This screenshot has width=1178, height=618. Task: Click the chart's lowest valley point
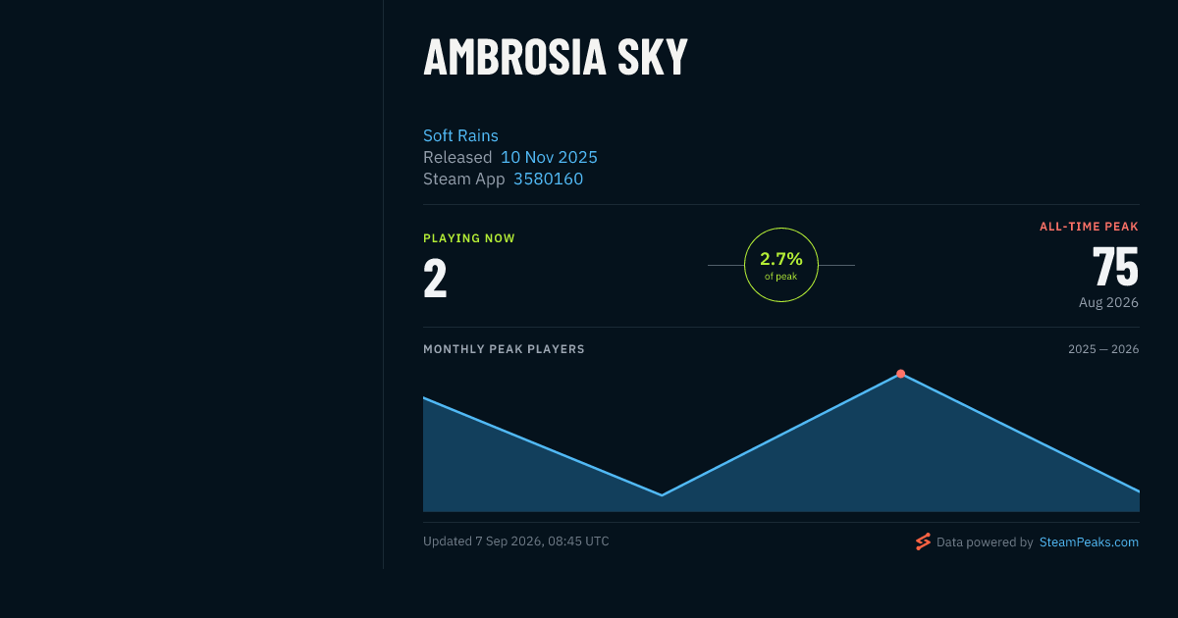point(662,495)
